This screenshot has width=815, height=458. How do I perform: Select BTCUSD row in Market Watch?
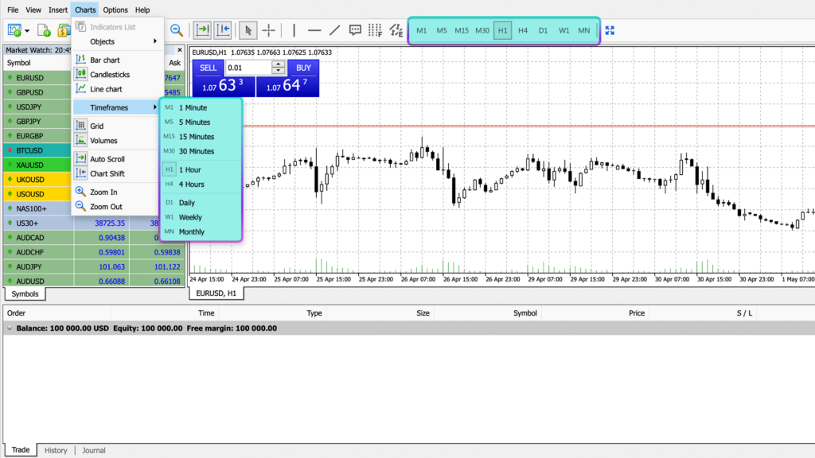pos(37,150)
